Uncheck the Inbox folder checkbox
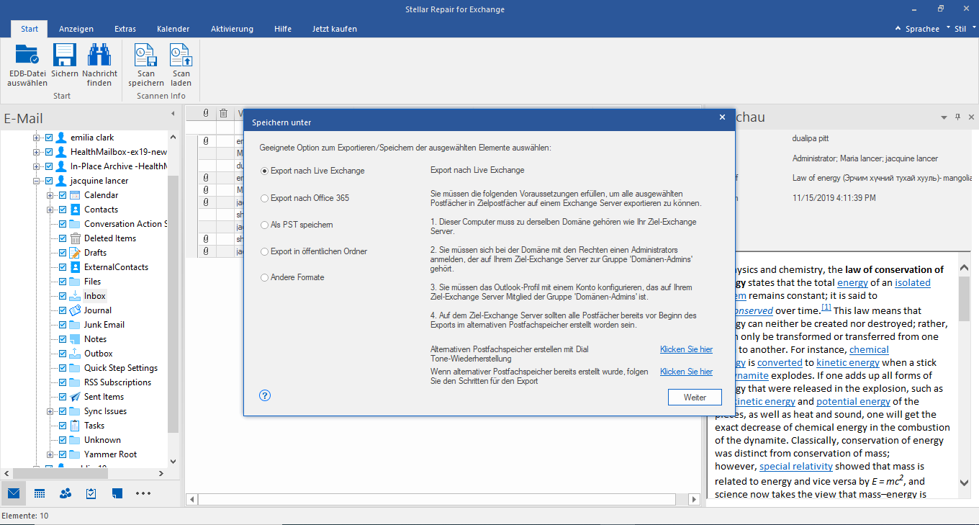 point(63,296)
